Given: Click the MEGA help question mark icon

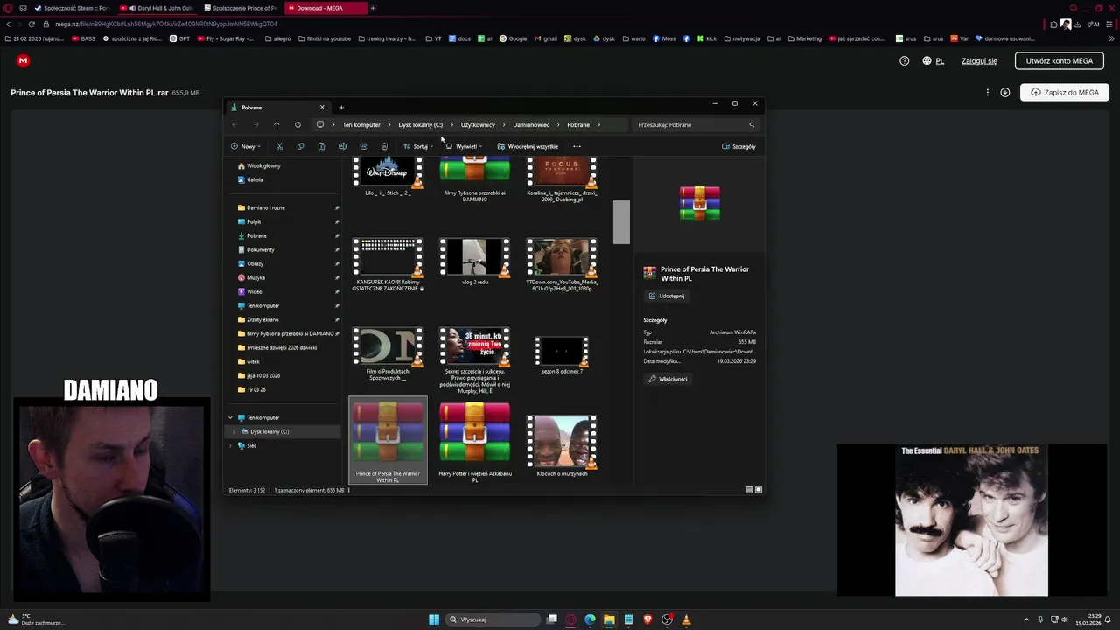Looking at the screenshot, I should [905, 60].
